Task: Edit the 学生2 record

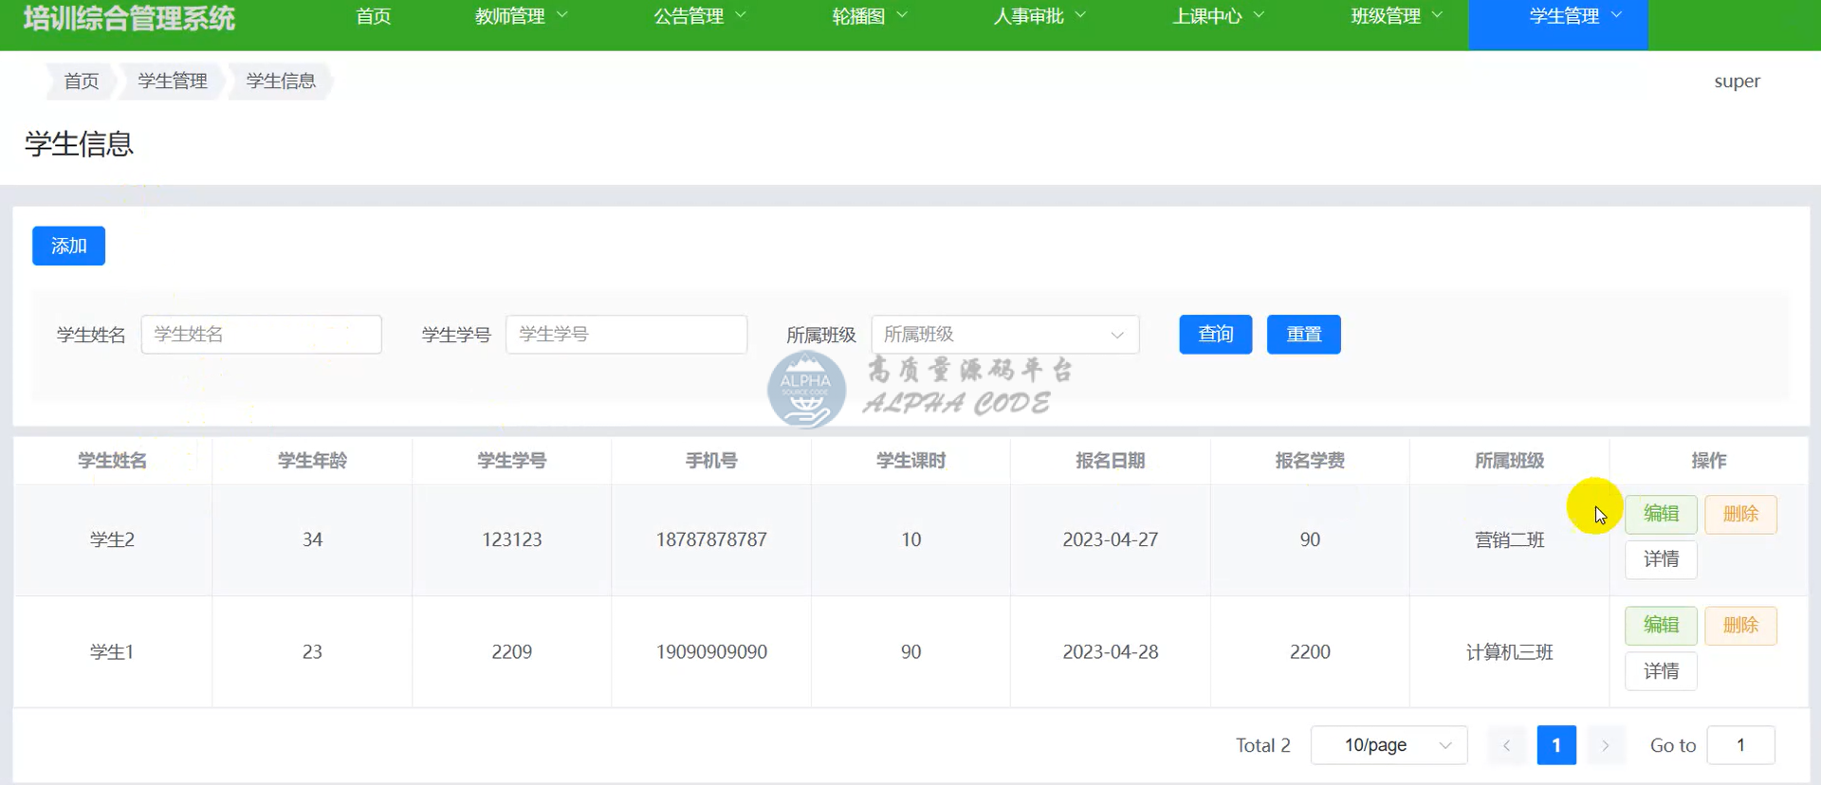Action: click(1660, 514)
